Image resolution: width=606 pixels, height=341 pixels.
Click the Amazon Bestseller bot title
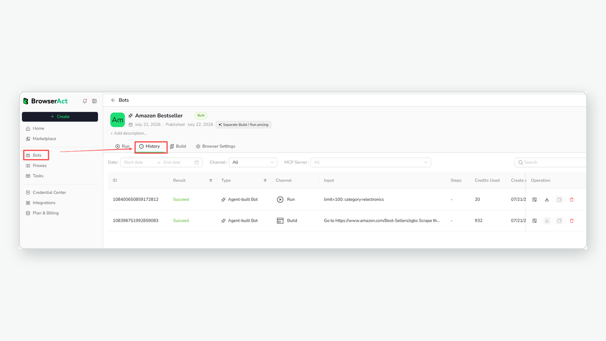tap(159, 116)
